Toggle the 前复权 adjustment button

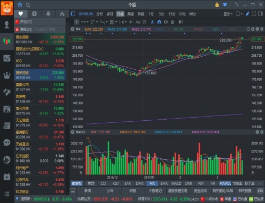[77, 184]
